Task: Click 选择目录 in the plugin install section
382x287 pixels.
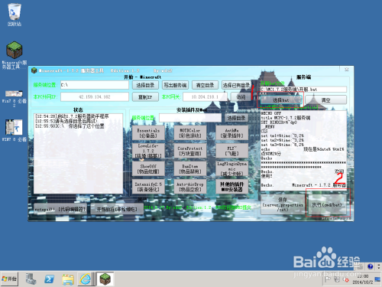Action: tap(236, 118)
